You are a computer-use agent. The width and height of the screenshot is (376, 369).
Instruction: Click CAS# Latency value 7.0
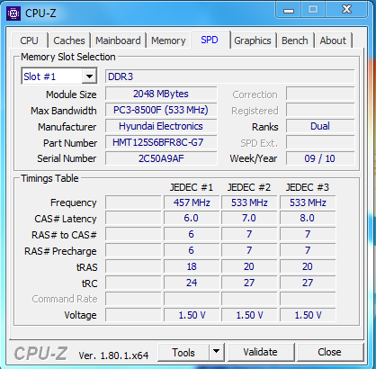click(x=249, y=218)
